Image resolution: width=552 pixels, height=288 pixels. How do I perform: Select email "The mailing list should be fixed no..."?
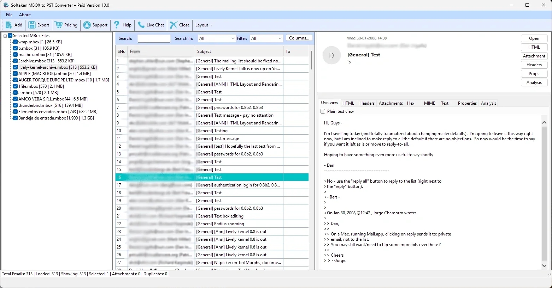212,61
